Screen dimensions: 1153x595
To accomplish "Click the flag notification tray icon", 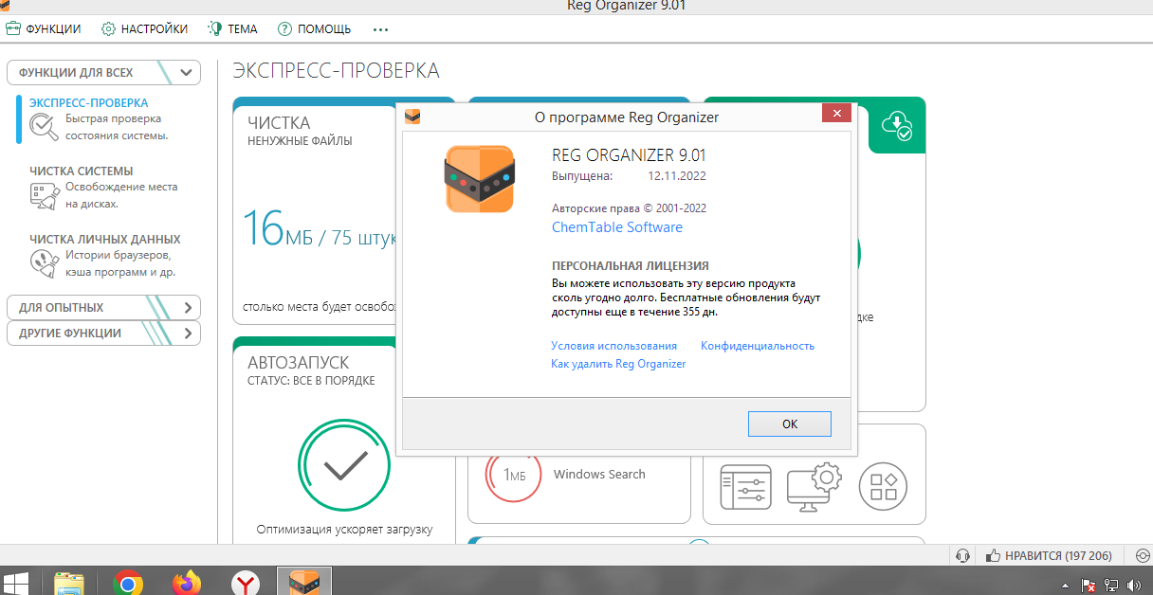I will [1088, 586].
